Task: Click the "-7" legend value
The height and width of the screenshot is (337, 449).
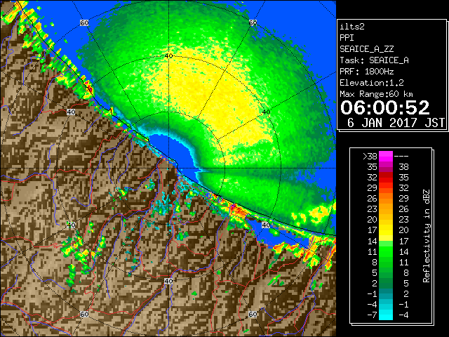Action: point(372,315)
